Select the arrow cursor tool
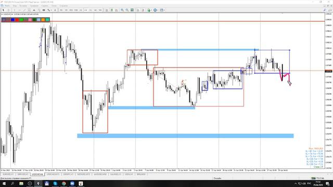This screenshot has height=187, width=333. click(x=3, y=10)
